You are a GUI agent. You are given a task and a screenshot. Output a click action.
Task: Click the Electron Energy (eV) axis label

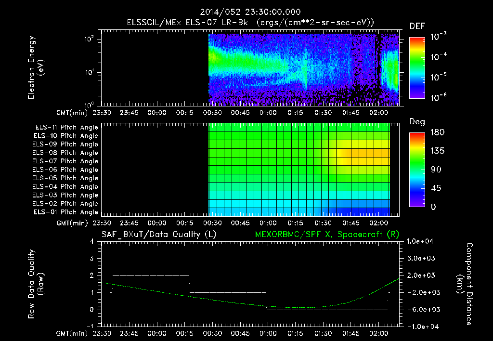coord(36,67)
